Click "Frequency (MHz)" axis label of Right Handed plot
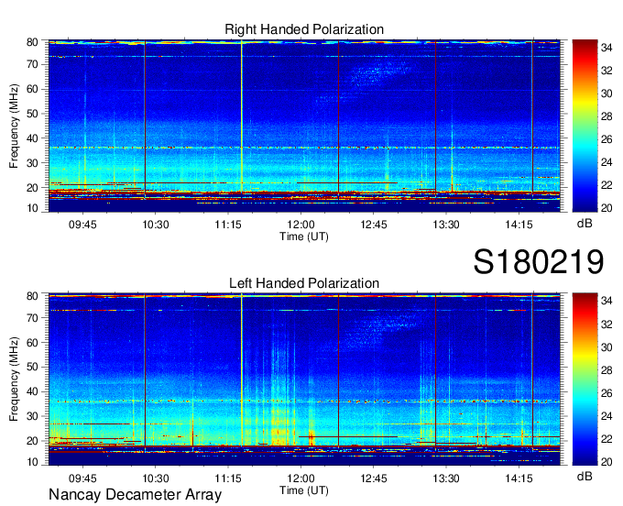Screen dimensions: 623x506 (14, 126)
